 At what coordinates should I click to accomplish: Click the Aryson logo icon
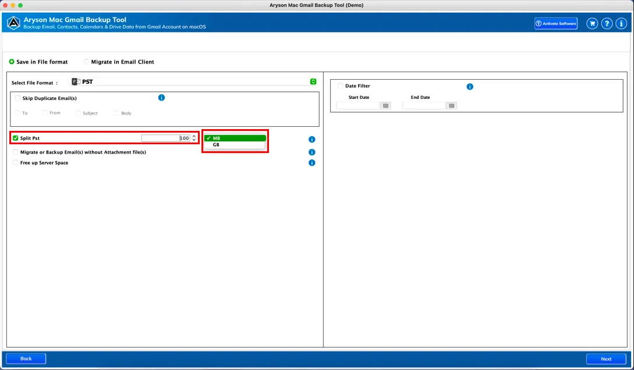click(x=13, y=23)
